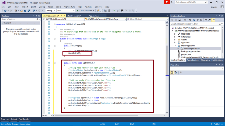
Task: Click the comment out lines icon
Action: [x=114, y=11]
